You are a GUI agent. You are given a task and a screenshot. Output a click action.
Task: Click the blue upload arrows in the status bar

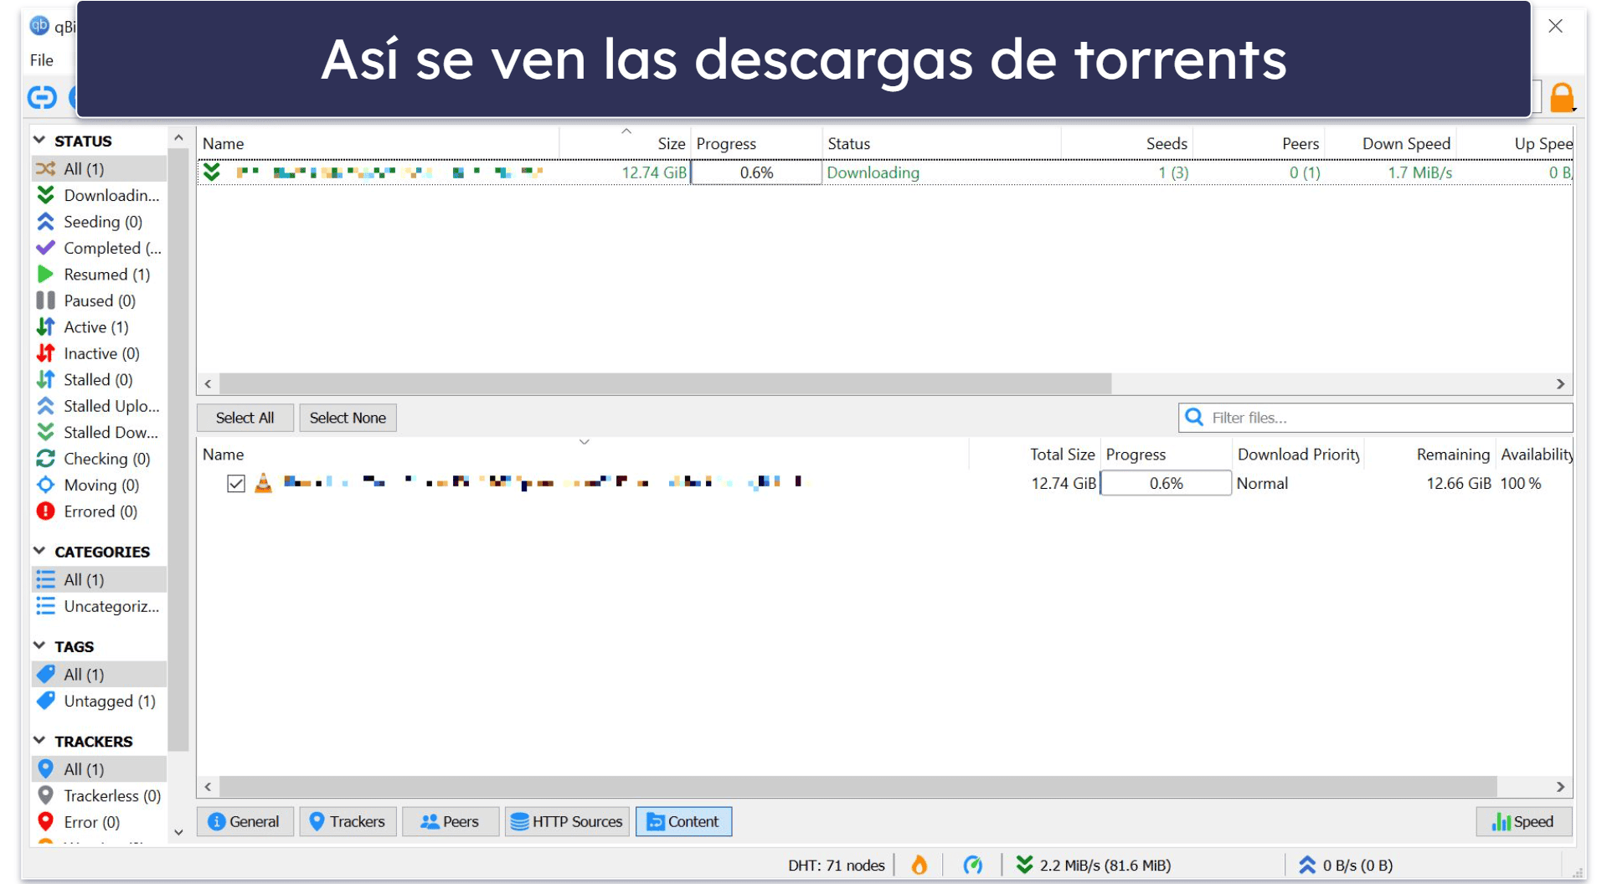tap(1309, 865)
